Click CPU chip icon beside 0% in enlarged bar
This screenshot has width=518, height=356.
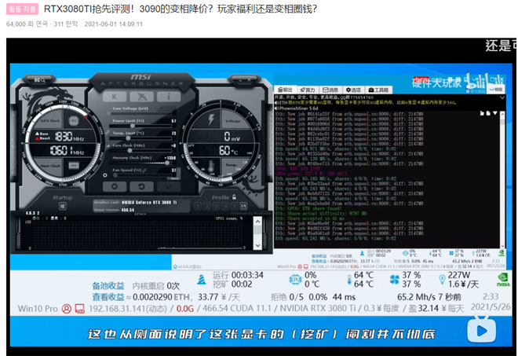(295, 280)
